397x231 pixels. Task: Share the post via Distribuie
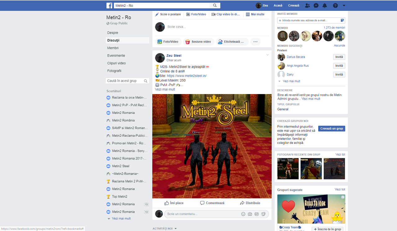(x=250, y=203)
